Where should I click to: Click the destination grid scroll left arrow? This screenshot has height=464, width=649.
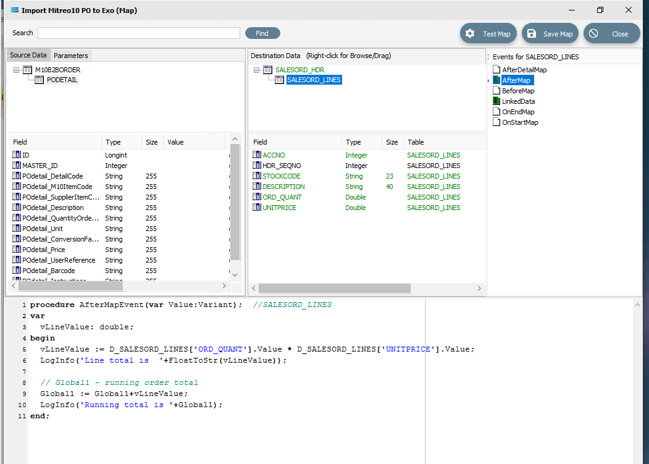[x=254, y=288]
